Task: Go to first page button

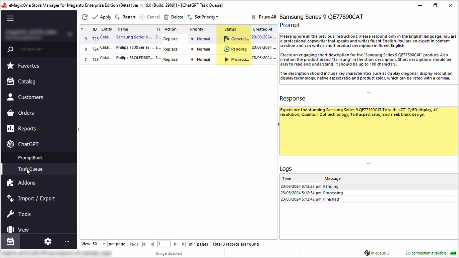Action: point(144,244)
